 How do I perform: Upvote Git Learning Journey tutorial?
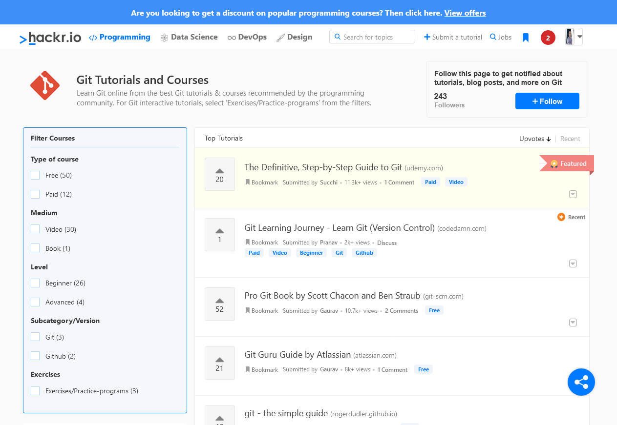[x=220, y=235]
